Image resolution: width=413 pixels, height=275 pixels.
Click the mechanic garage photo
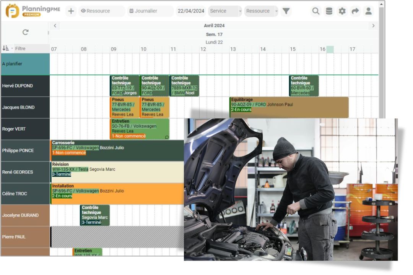pos(291,189)
